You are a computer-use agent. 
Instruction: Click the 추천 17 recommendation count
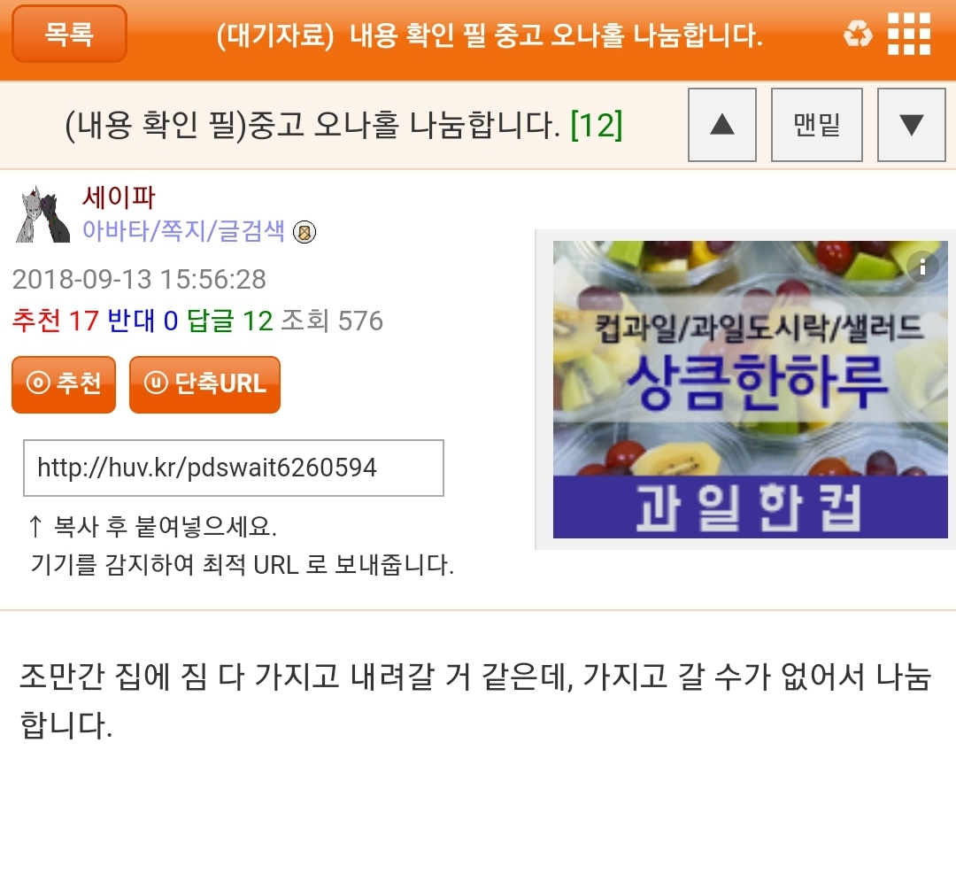point(56,321)
